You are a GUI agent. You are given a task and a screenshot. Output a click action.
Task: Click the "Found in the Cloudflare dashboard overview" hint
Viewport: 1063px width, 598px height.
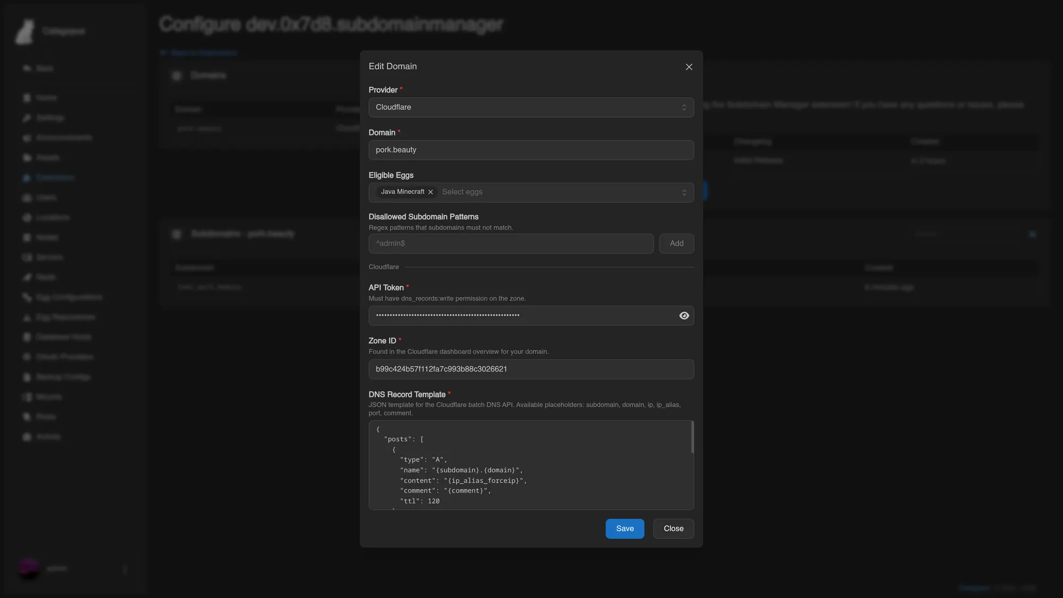459,352
